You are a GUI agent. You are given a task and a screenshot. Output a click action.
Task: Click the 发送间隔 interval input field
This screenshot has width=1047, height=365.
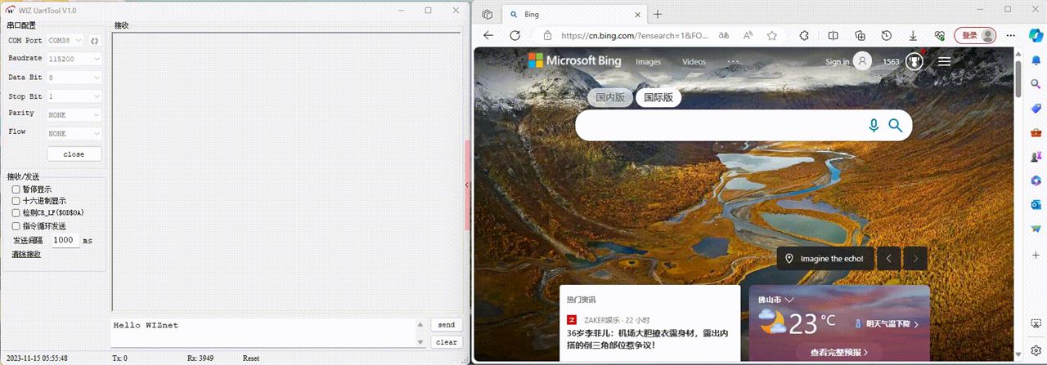(x=65, y=241)
